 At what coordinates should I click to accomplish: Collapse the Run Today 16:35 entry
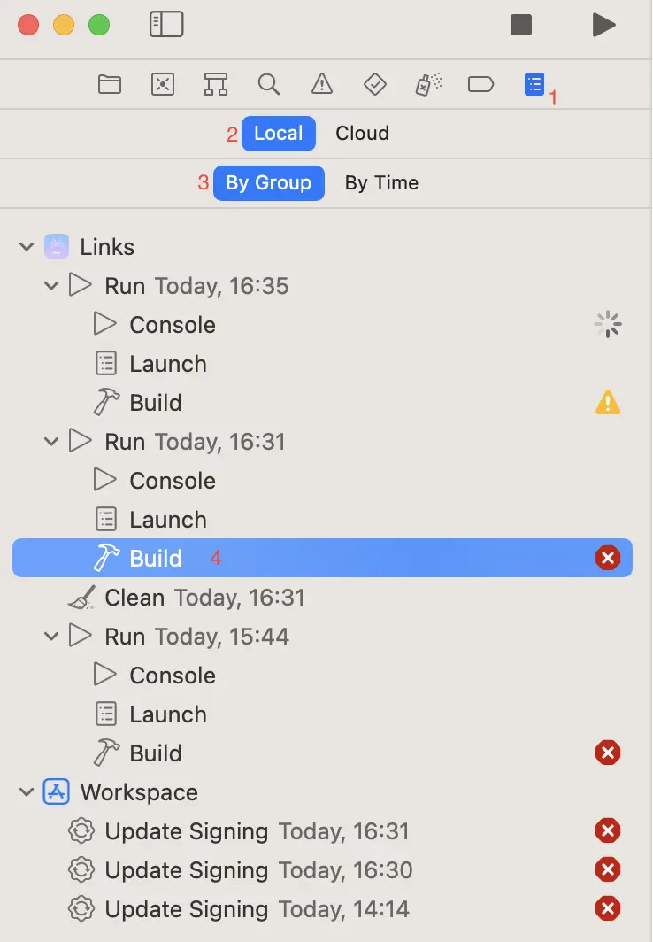(x=51, y=286)
